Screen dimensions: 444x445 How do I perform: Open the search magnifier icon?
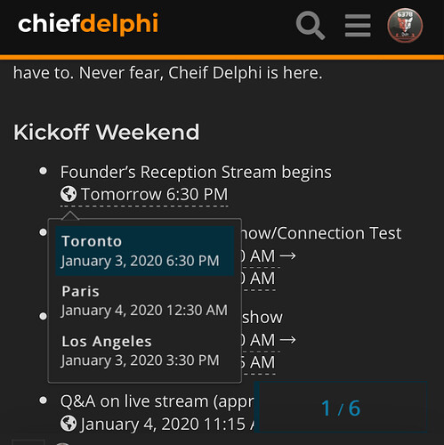[x=311, y=25]
